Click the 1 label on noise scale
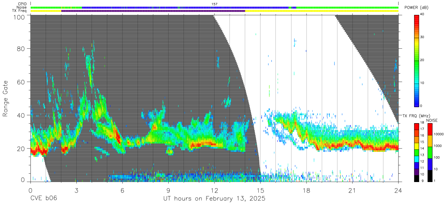The width and height of the screenshot is (448, 206). pos(434,181)
